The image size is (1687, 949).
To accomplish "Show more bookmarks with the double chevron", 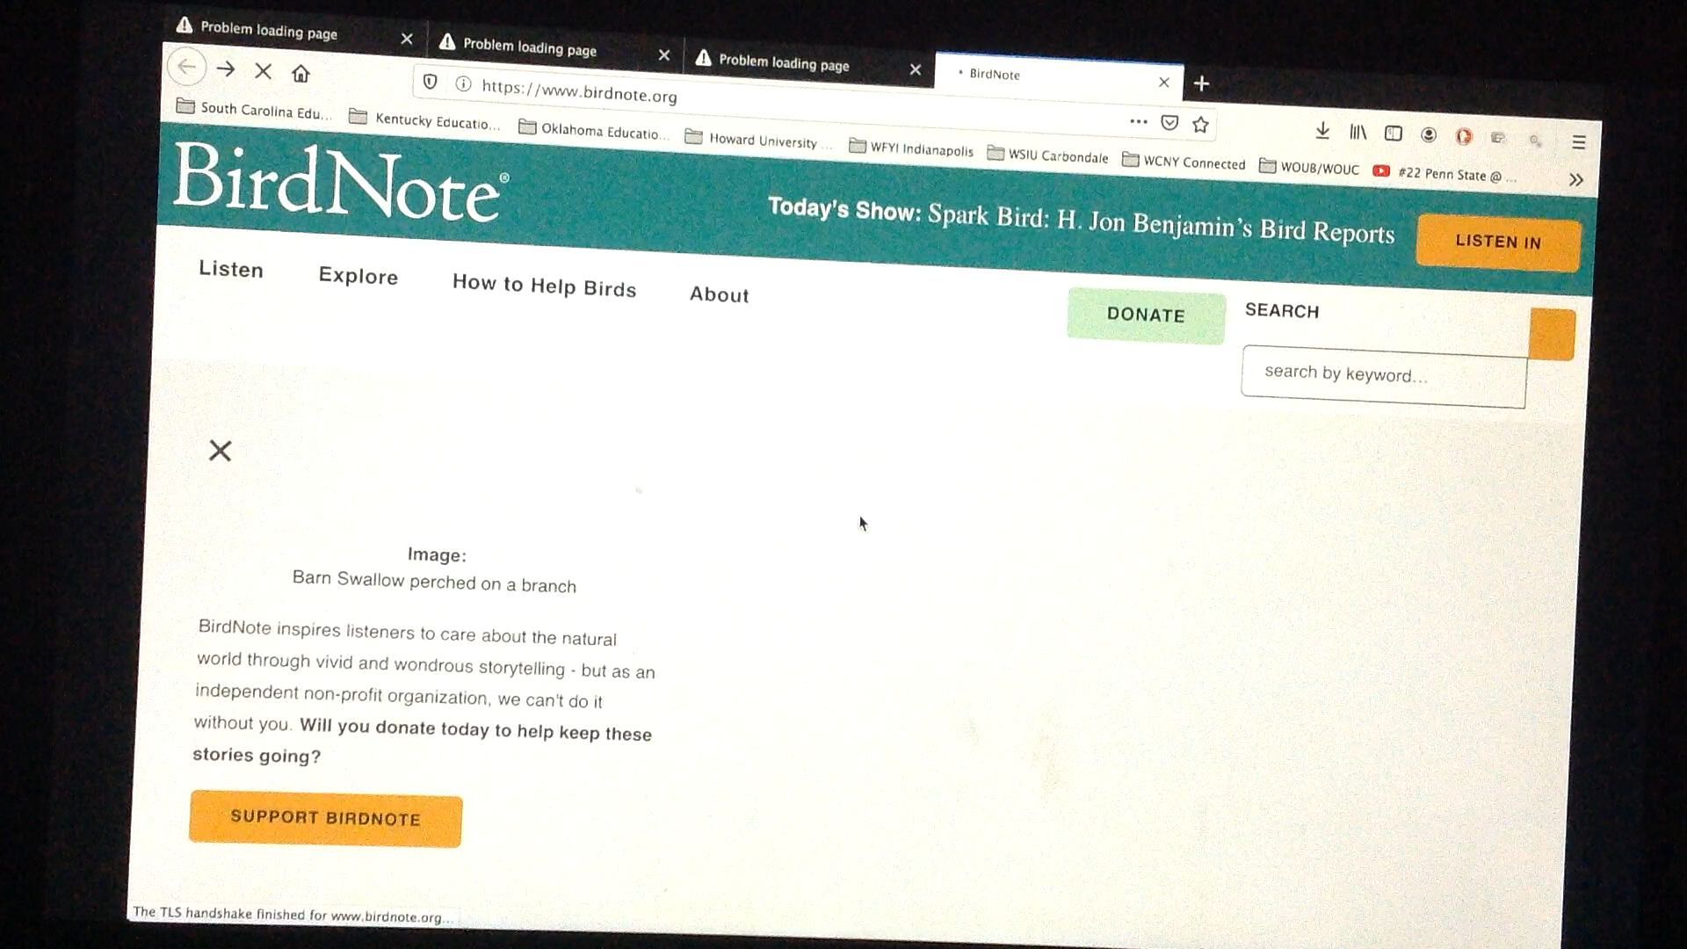I will [x=1576, y=179].
